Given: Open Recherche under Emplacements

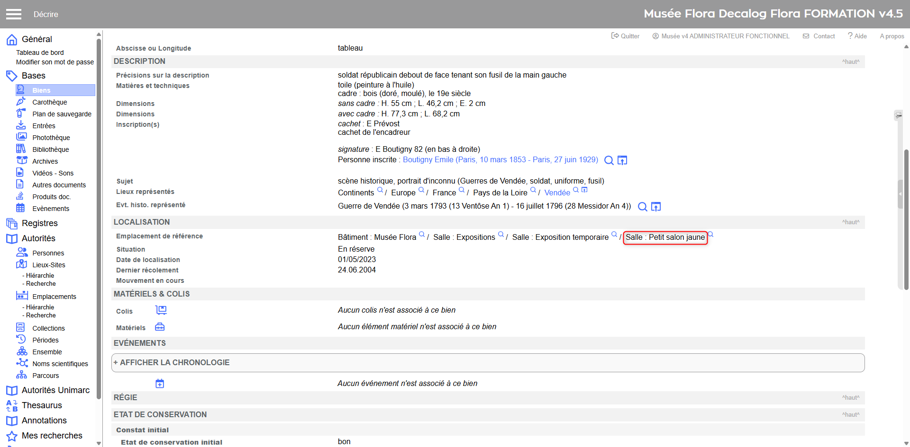Looking at the screenshot, I should pyautogui.click(x=41, y=316).
